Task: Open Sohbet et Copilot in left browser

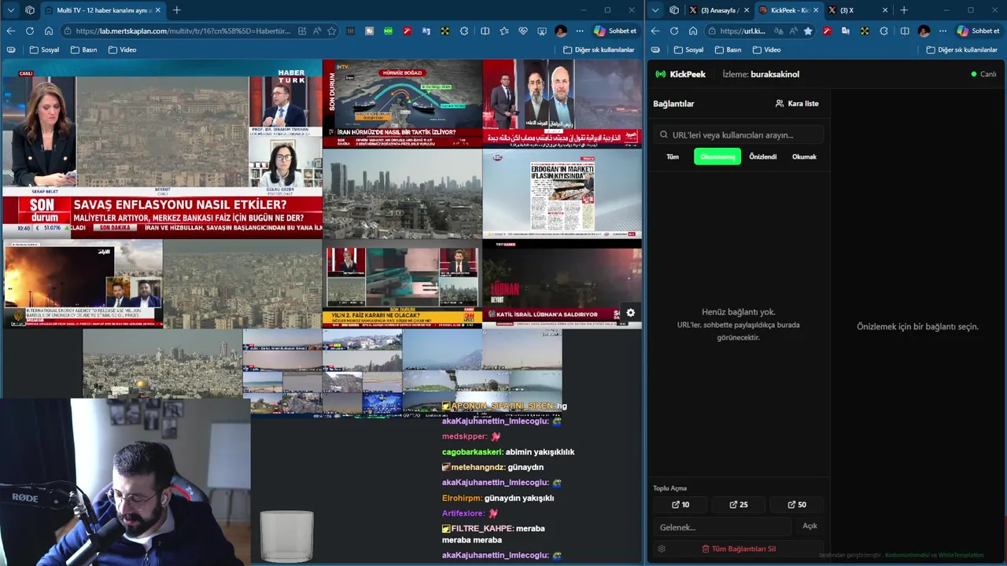Action: tap(614, 31)
